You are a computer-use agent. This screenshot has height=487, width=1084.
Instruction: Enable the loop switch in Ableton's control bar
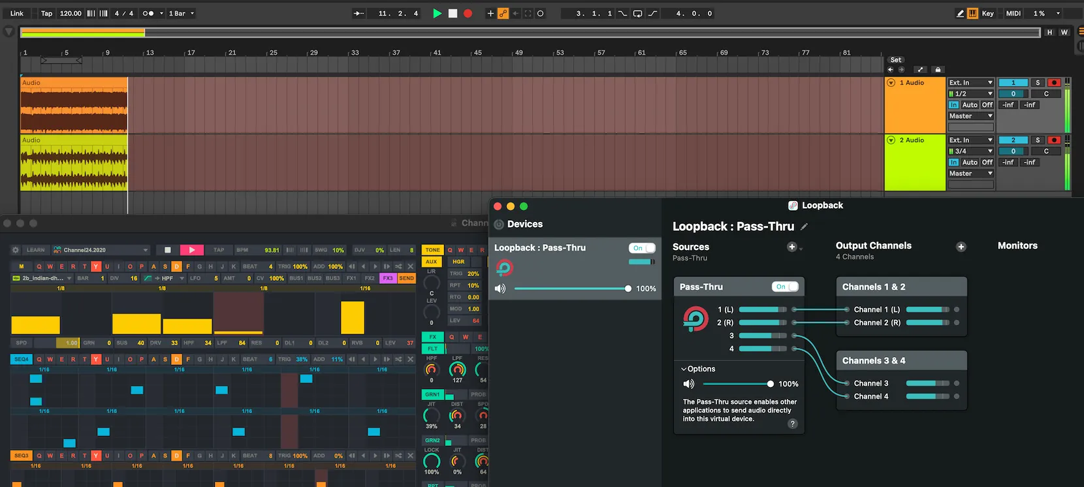coord(637,13)
